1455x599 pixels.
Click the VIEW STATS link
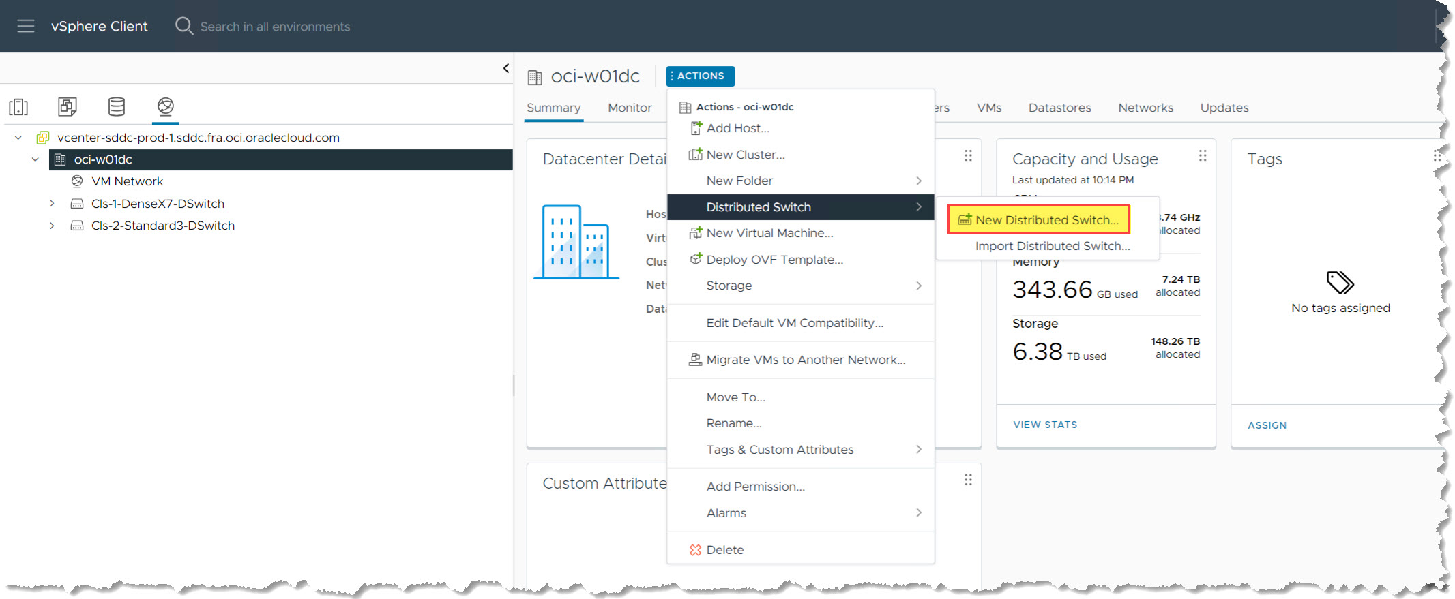tap(1045, 425)
